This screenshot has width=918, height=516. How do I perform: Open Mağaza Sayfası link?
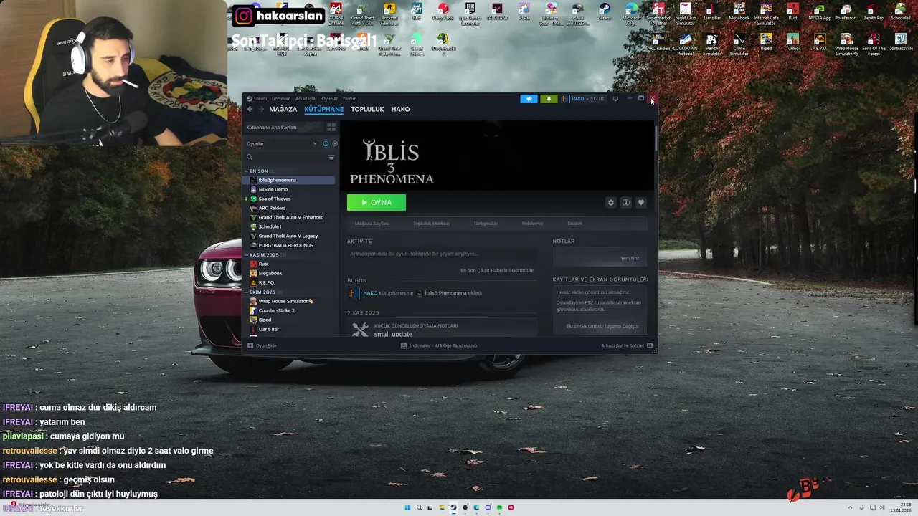372,224
